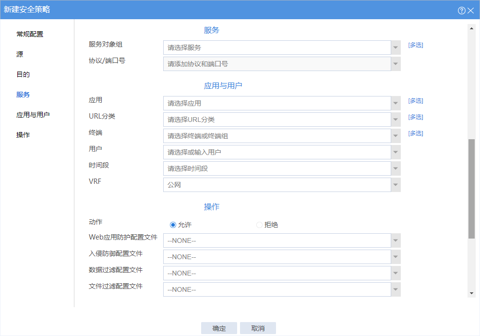Viewport: 480px width, 336px height.
Task: Open the 时间段 dropdown arrow
Action: (x=396, y=168)
